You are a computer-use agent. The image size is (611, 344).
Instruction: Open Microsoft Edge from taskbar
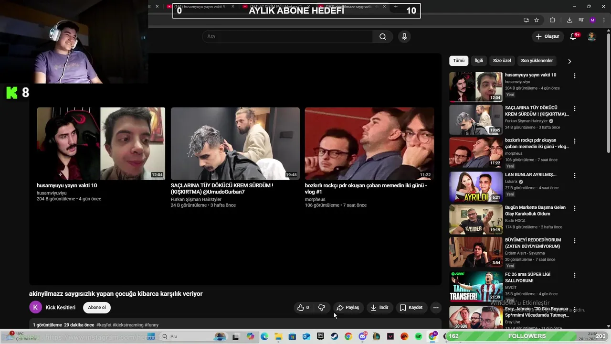coord(264,336)
